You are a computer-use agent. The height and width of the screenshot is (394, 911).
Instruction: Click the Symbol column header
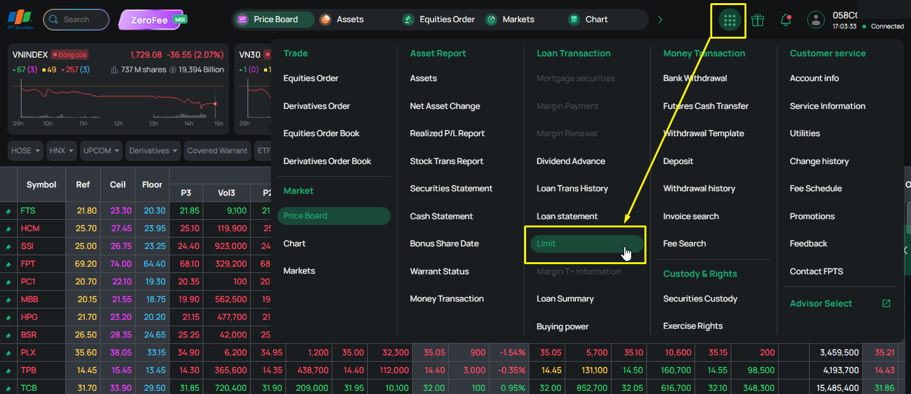coord(41,185)
